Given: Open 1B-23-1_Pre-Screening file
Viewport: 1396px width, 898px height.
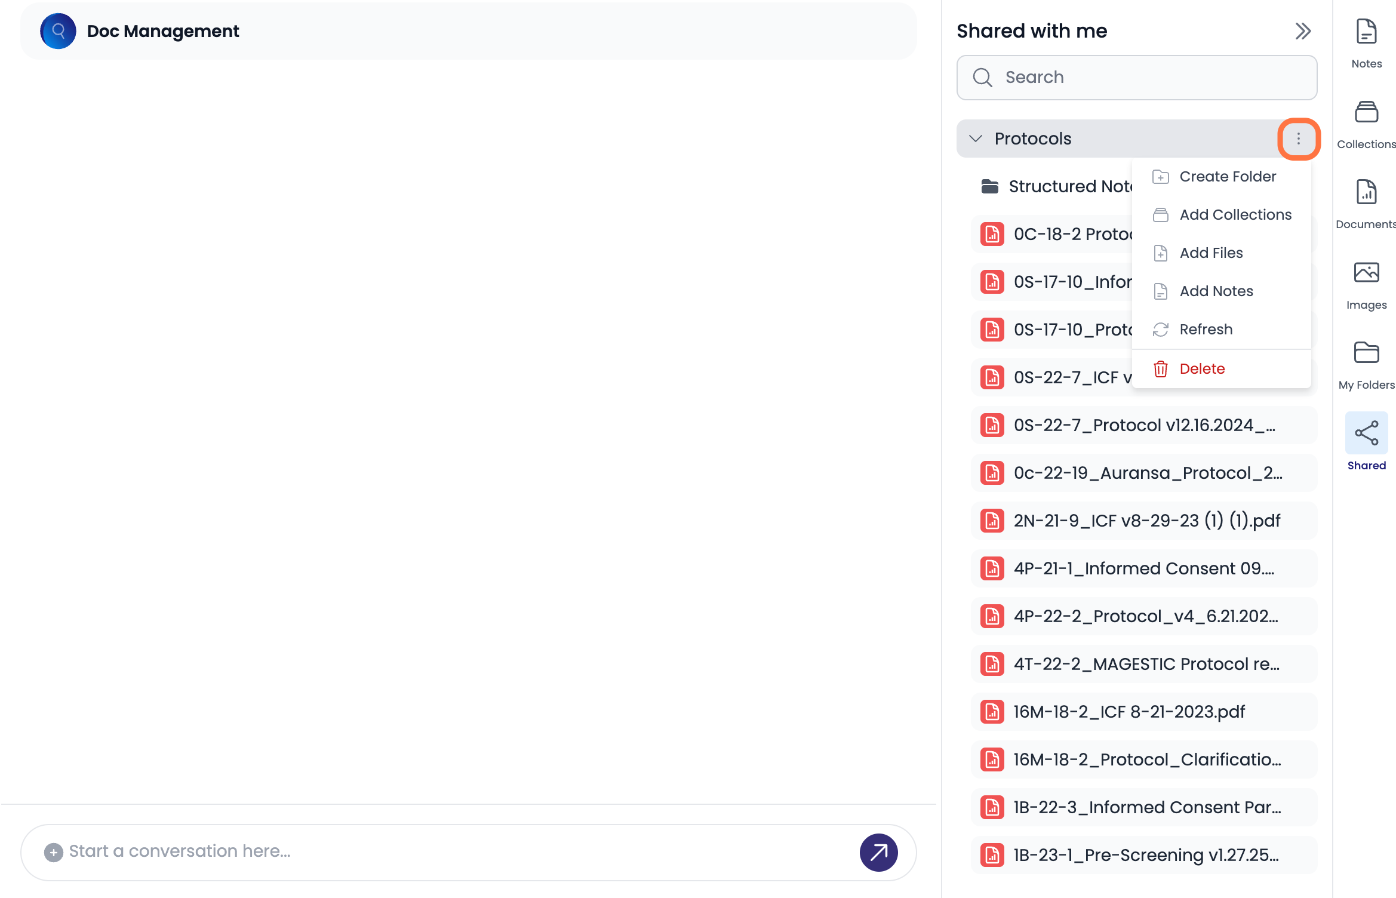Looking at the screenshot, I should [x=1143, y=855].
